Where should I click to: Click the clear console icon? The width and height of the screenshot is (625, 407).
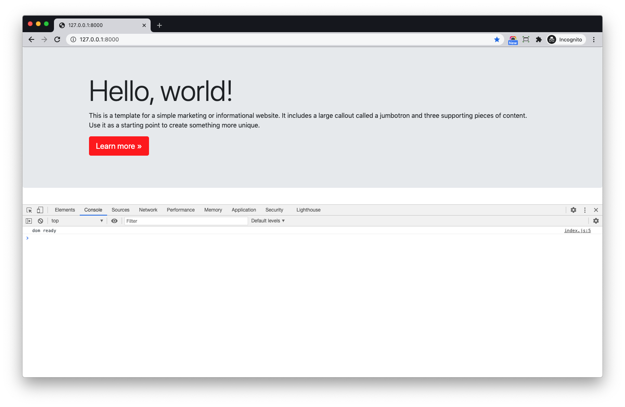pos(40,221)
